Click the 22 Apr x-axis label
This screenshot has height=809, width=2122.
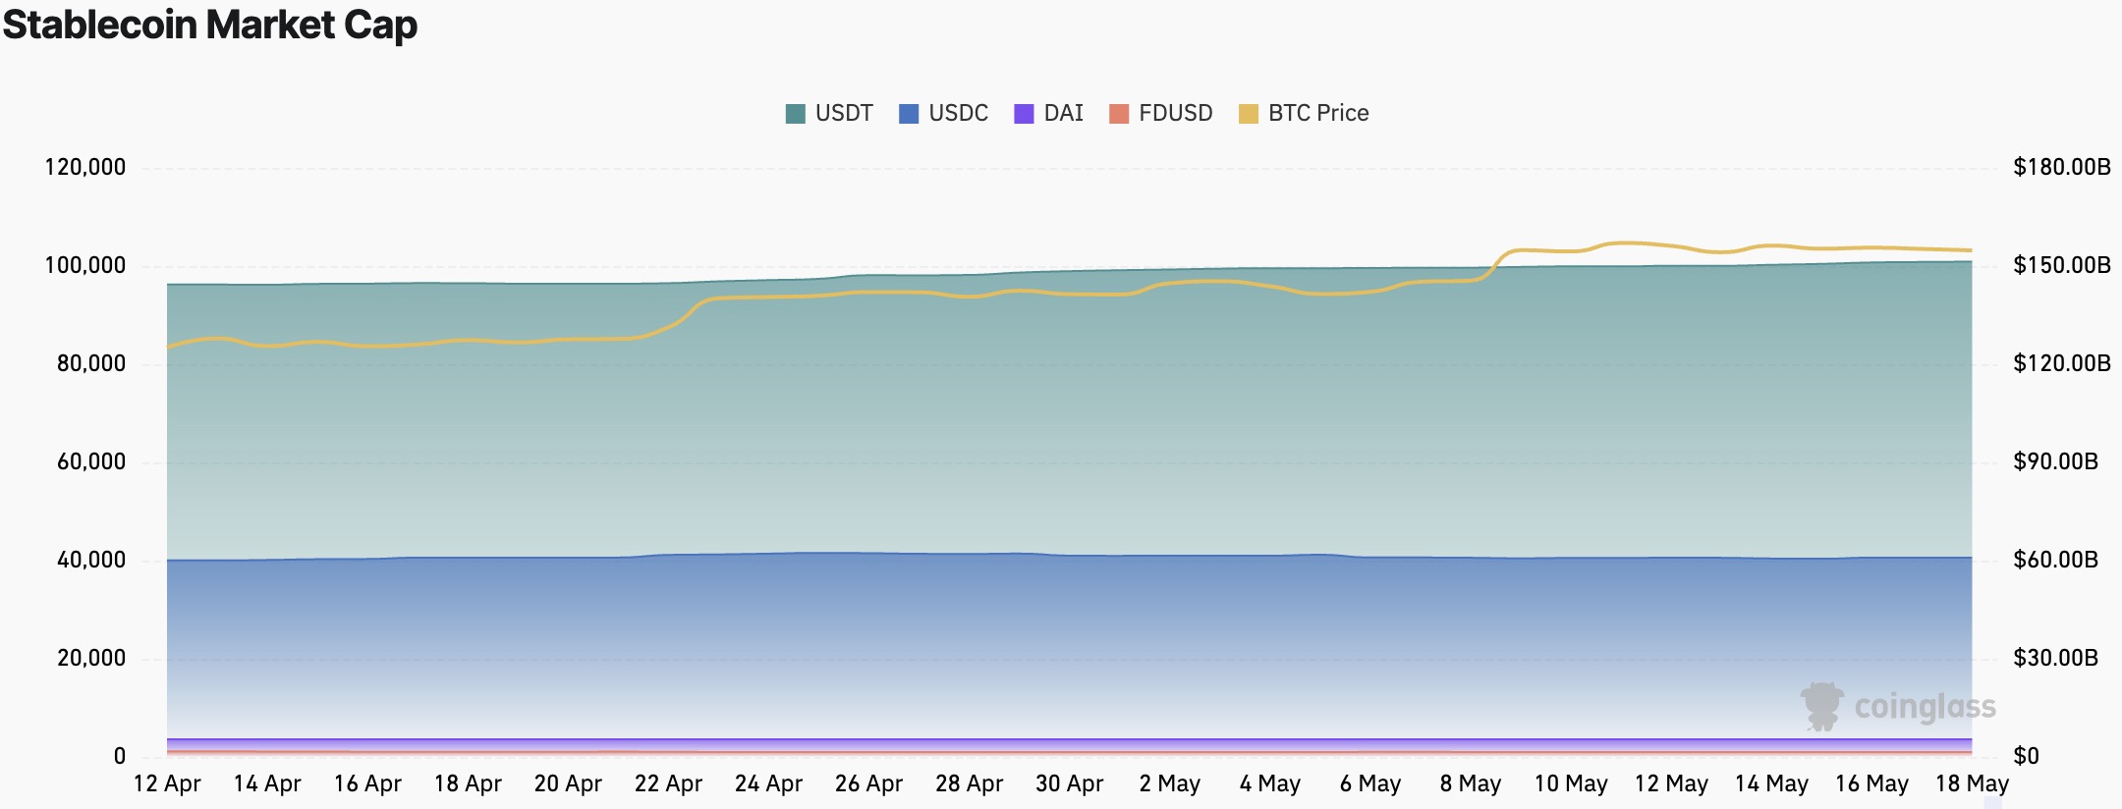point(668,784)
